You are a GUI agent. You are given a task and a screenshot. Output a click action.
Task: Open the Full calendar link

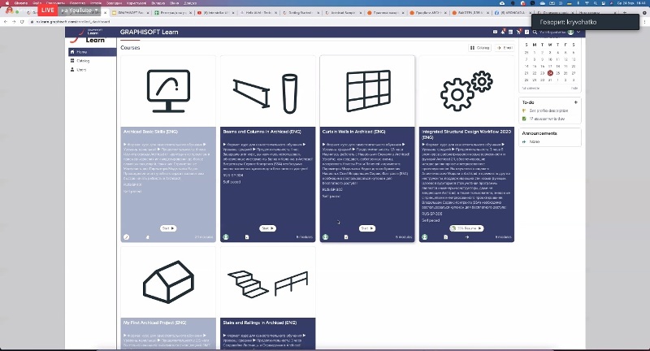coord(531,88)
